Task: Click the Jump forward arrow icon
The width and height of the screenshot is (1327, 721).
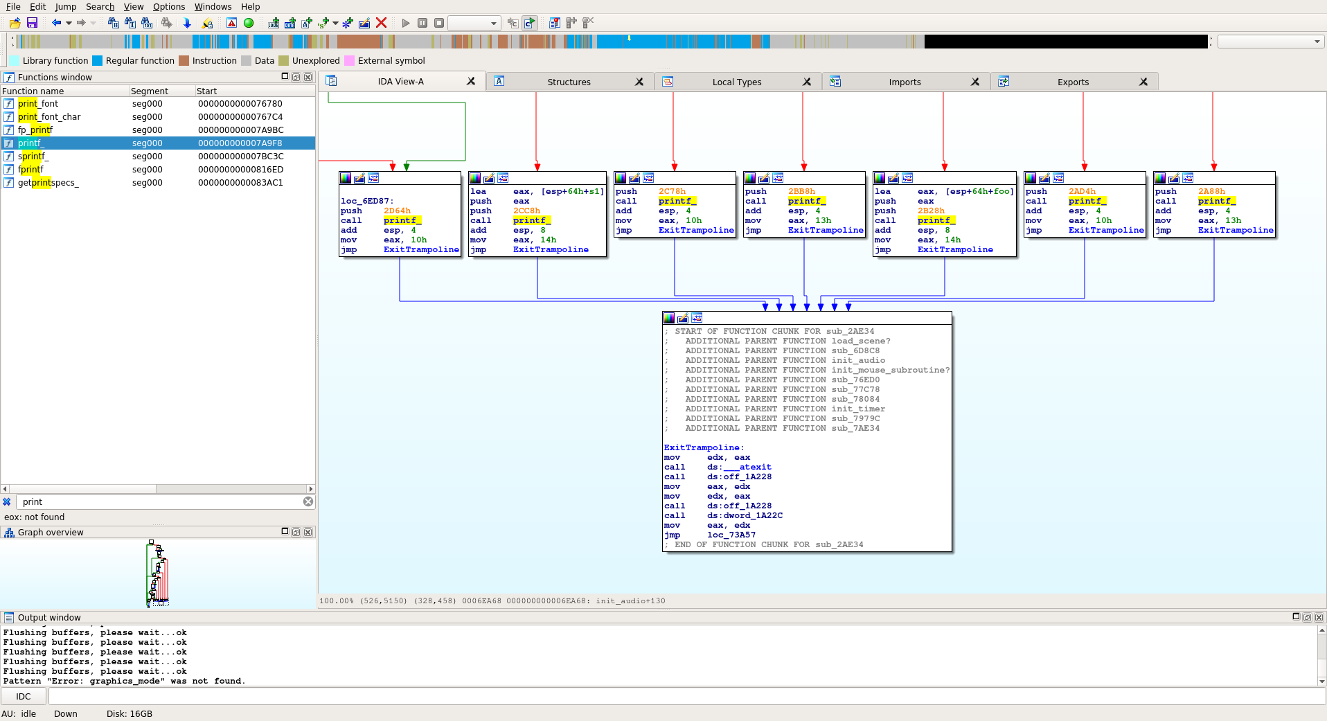Action: (x=81, y=23)
